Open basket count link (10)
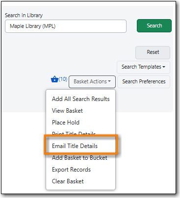Screen dimensions: 180x198 pyautogui.click(x=63, y=79)
